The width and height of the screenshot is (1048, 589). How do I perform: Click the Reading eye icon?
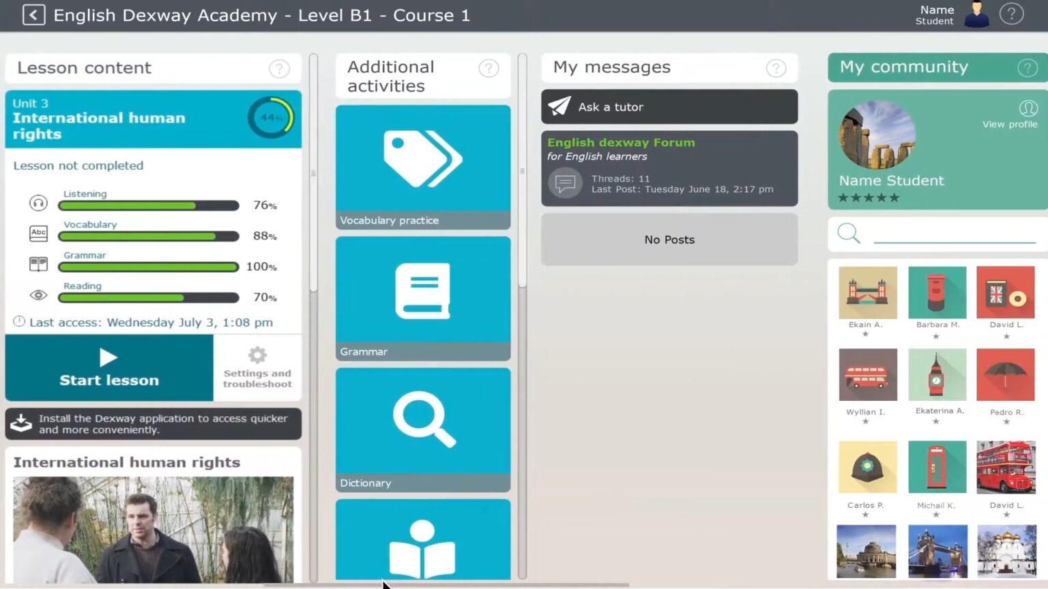(x=38, y=295)
